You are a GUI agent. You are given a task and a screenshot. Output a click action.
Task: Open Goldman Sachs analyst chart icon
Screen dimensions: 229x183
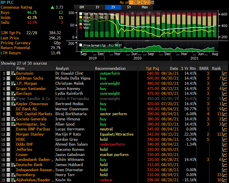[225, 78]
